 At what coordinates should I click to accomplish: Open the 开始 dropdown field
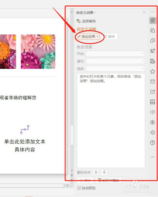click(x=115, y=54)
